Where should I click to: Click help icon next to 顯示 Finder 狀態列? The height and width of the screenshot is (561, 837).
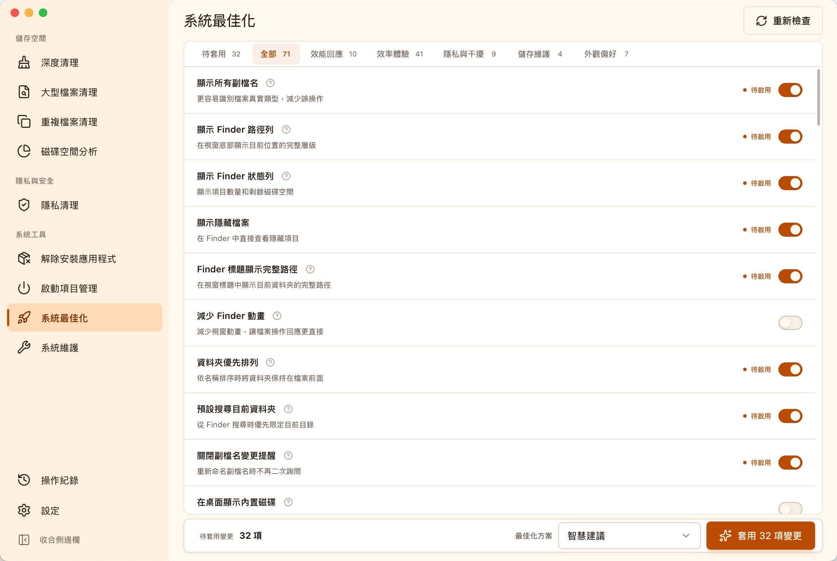point(286,176)
